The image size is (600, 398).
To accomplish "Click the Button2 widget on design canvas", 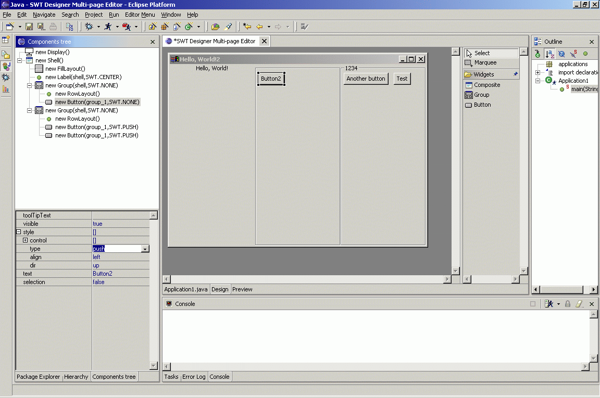I will [271, 79].
